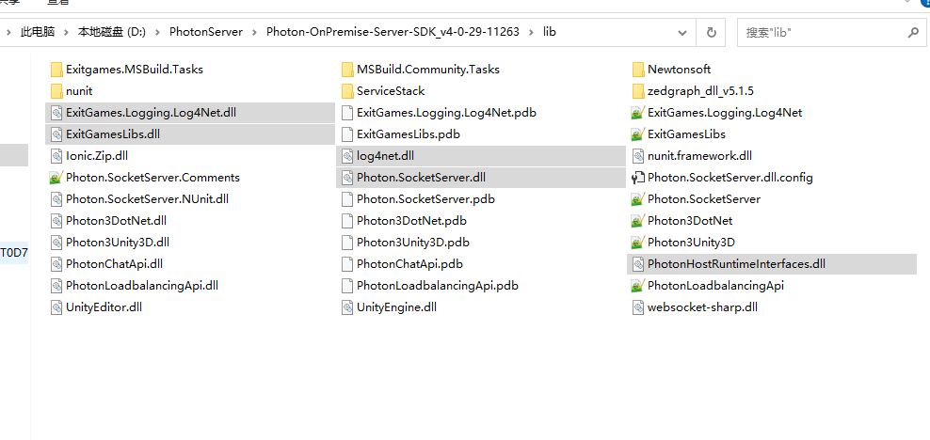Open the Exitgames.MSBuild.Tasks folder icon

pos(56,70)
